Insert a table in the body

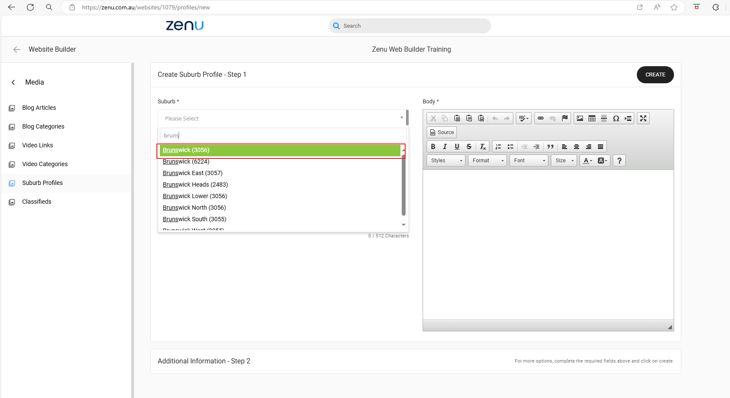tap(592, 118)
